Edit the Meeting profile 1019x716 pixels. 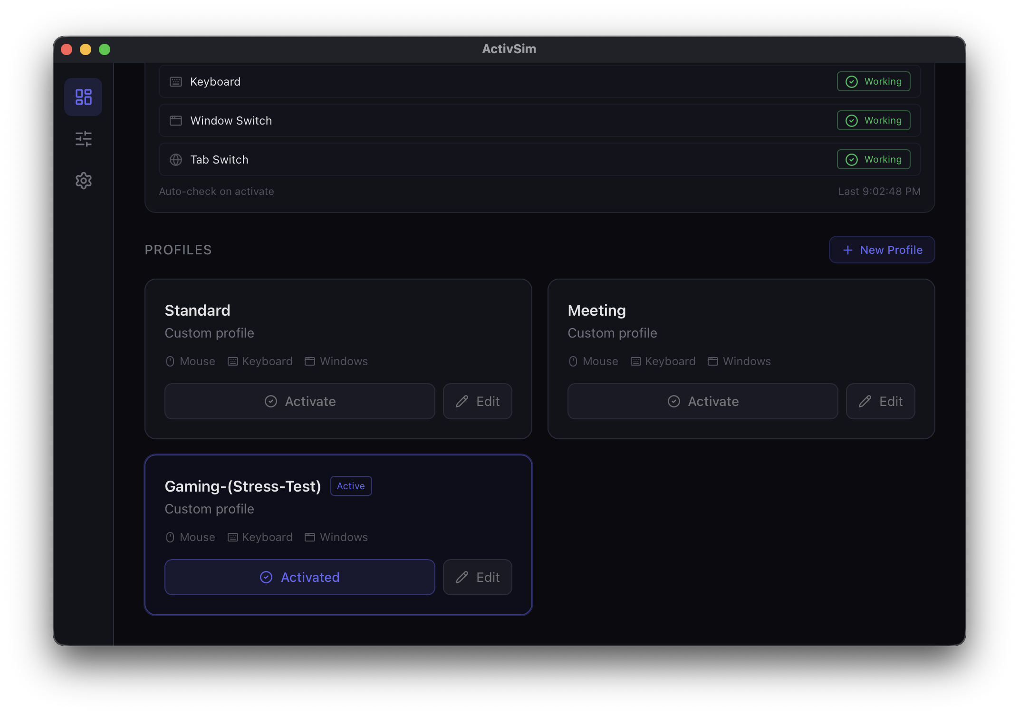tap(880, 401)
